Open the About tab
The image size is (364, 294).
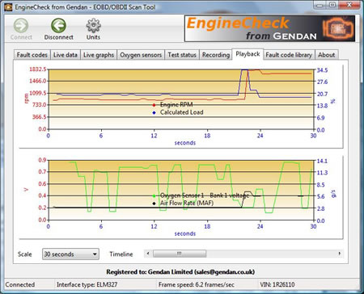tap(326, 55)
